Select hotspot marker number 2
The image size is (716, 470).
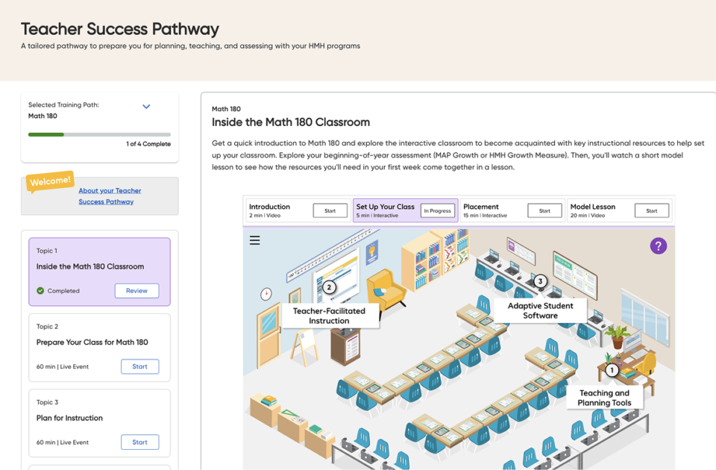[x=329, y=287]
